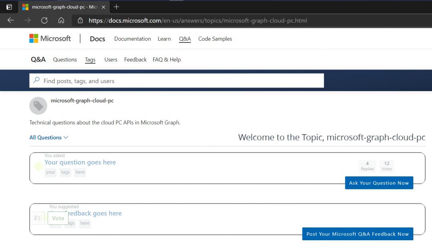Click the Microsoft logo
The height and width of the screenshot is (247, 432).
(50, 39)
